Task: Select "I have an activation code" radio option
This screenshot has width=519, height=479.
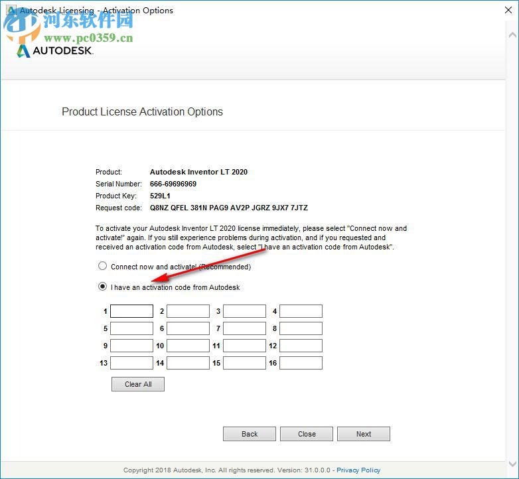Action: (x=103, y=287)
